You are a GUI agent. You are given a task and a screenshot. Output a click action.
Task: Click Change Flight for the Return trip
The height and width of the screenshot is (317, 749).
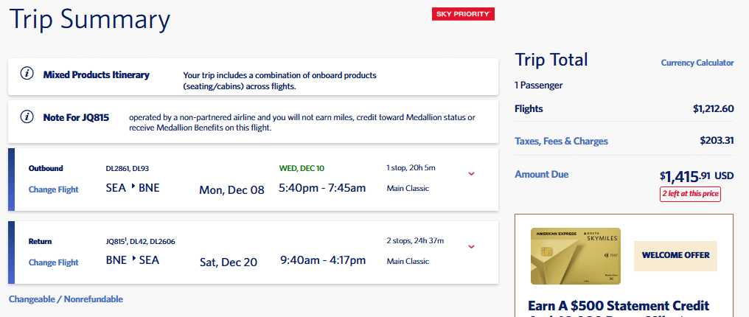point(54,262)
